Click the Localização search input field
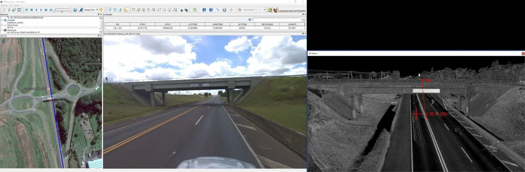This screenshot has width=525, height=172. pyautogui.click(x=276, y=20)
